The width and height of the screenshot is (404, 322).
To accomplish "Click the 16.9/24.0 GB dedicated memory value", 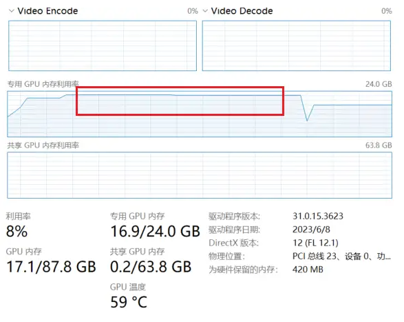I will click(155, 231).
